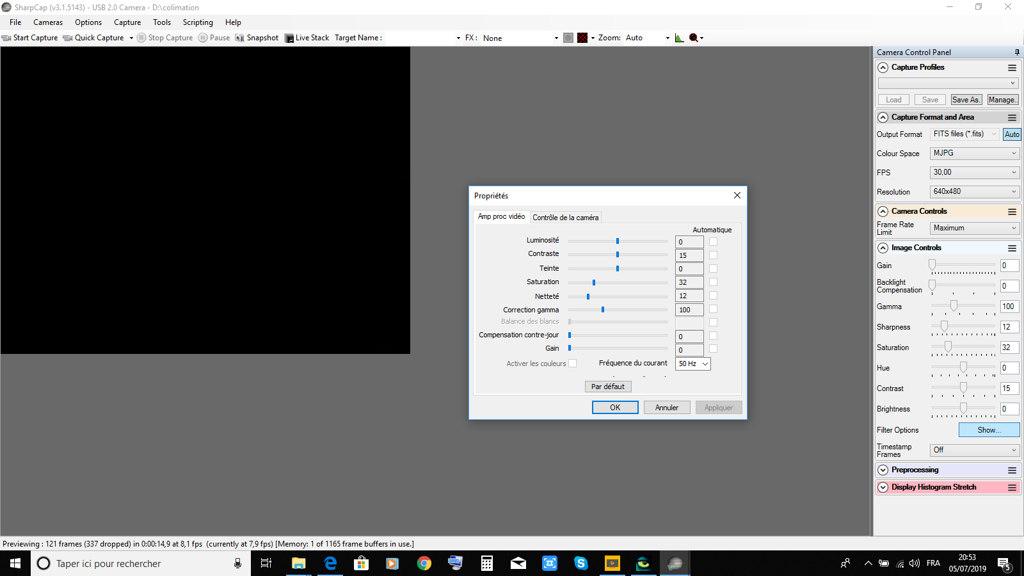This screenshot has width=1024, height=576.
Task: Click the Start Capture toolbar icon
Action: [x=6, y=38]
